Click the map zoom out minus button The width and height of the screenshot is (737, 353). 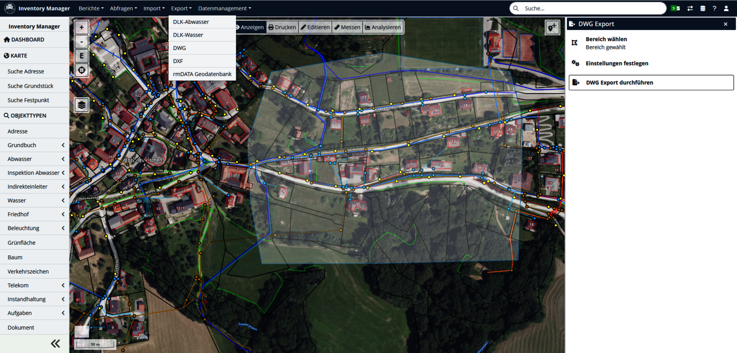[x=82, y=41]
